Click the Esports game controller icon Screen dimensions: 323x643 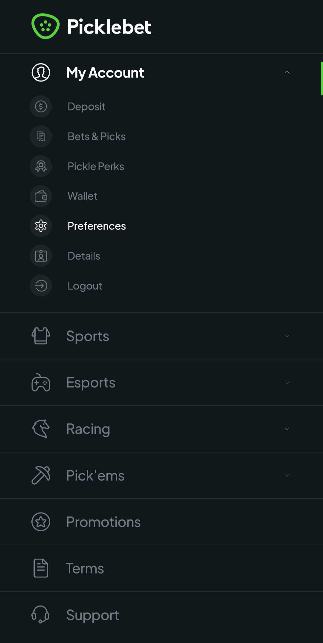(x=41, y=383)
